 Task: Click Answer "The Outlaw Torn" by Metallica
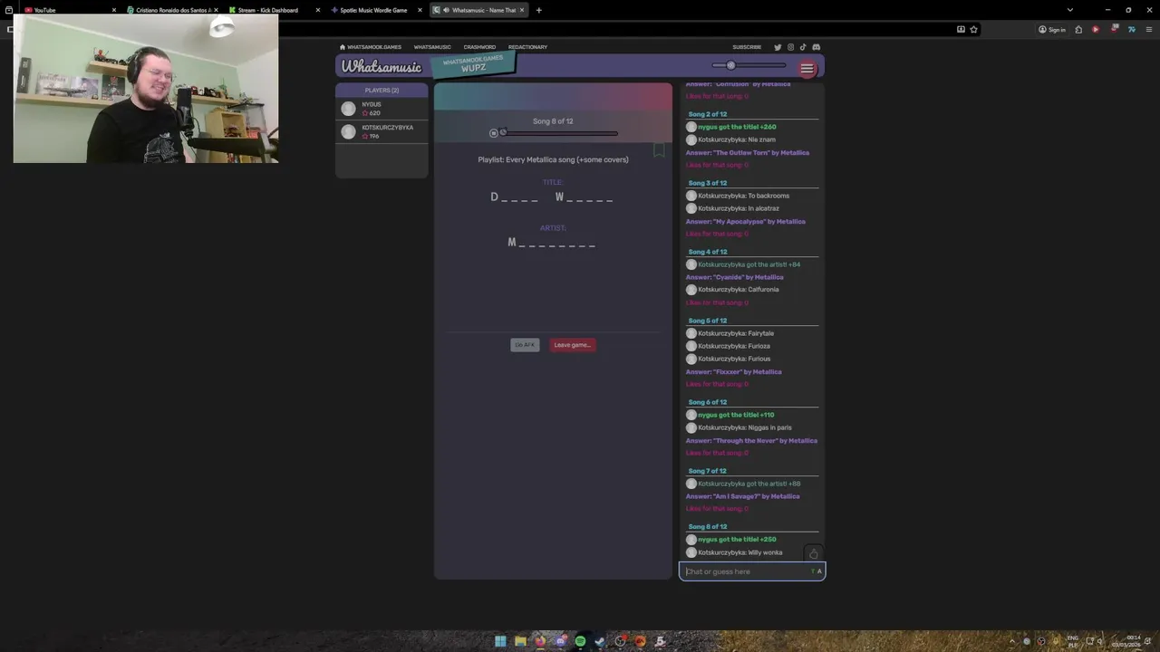(748, 153)
